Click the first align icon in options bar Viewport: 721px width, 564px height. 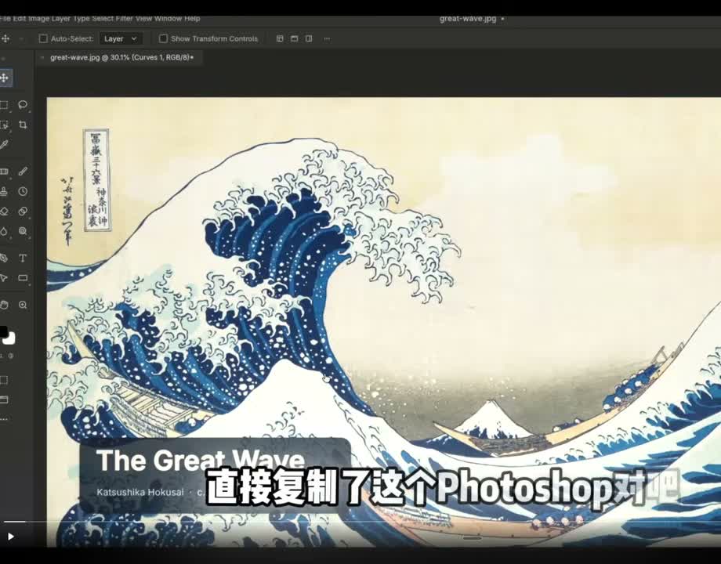[x=280, y=38]
